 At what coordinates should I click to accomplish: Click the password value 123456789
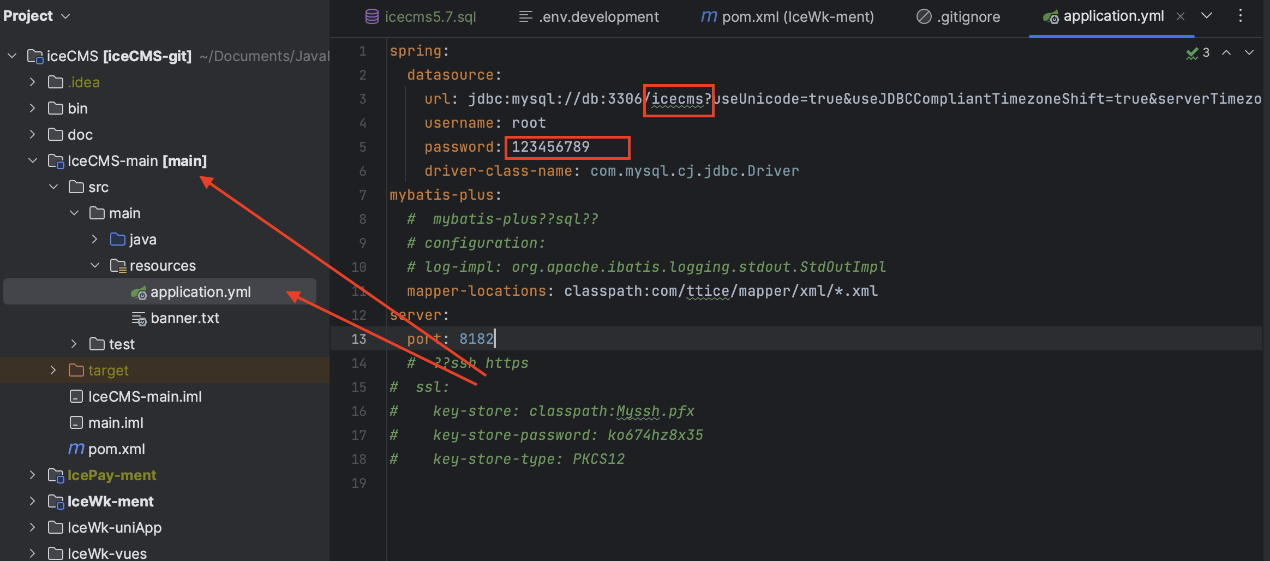pyautogui.click(x=550, y=147)
